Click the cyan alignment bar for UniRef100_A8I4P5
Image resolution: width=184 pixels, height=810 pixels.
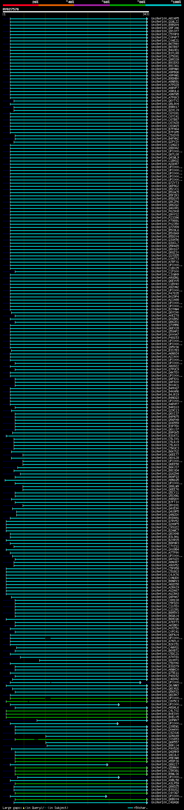[x=79, y=19]
